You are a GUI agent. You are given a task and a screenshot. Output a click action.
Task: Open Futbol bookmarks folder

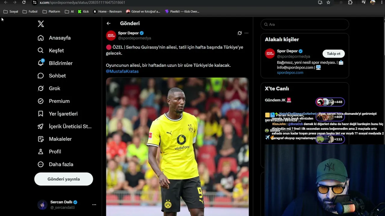30,12
